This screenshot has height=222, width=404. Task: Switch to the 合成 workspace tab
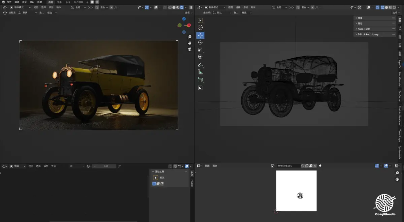coord(68,2)
